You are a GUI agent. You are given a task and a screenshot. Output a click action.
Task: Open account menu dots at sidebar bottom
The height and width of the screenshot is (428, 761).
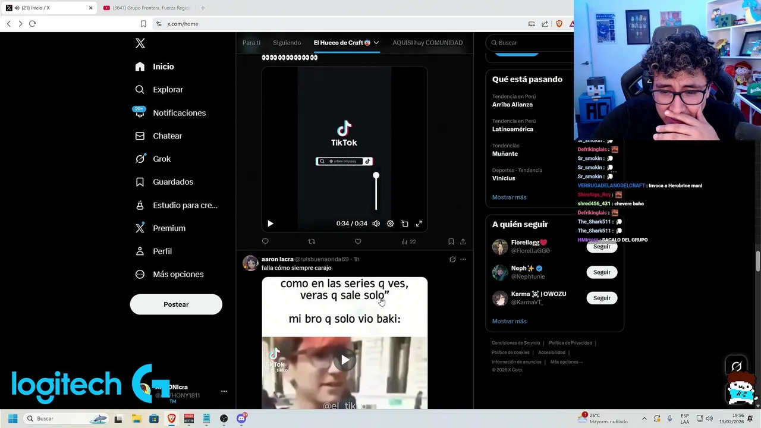[x=224, y=391]
